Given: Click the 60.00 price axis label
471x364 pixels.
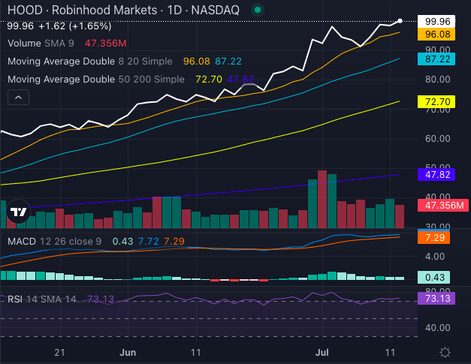Looking at the screenshot, I should [437, 139].
